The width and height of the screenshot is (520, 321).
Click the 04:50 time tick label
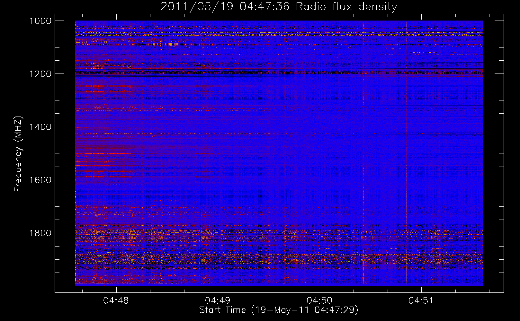pyautogui.click(x=319, y=301)
